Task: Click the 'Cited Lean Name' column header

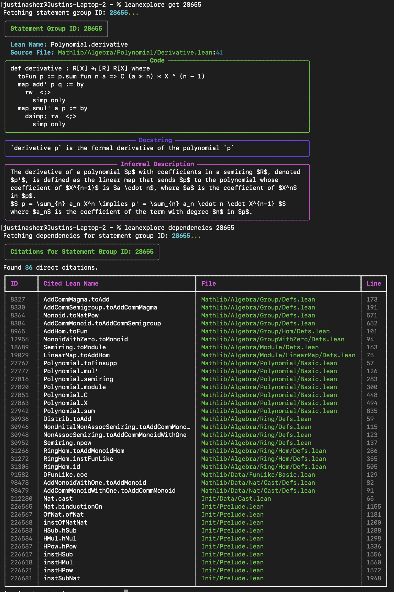Action: click(71, 284)
